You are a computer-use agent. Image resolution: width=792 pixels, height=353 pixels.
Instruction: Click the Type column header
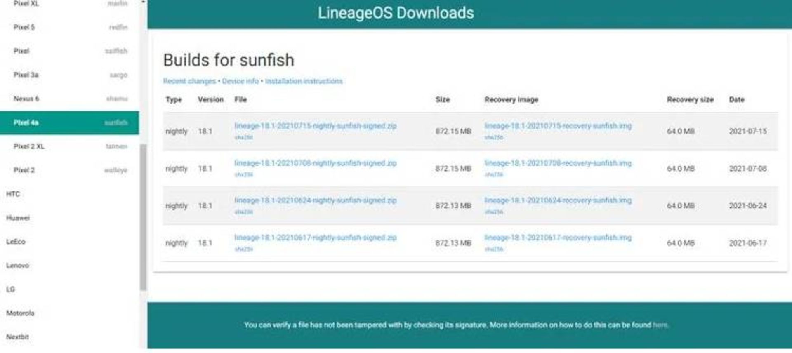coord(174,100)
